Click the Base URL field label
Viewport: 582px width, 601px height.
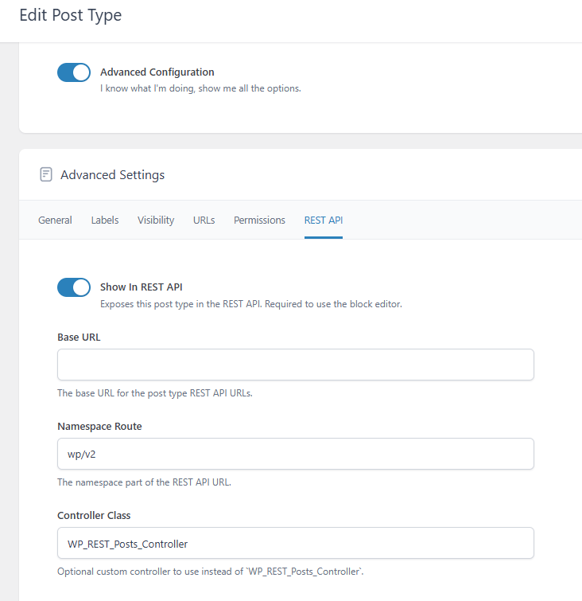pyautogui.click(x=79, y=338)
